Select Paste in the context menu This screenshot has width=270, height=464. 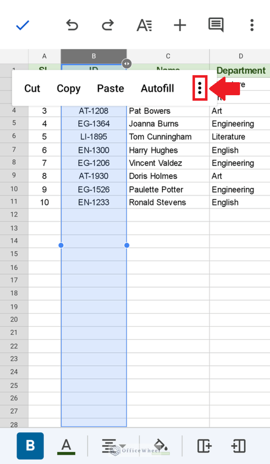pos(111,88)
